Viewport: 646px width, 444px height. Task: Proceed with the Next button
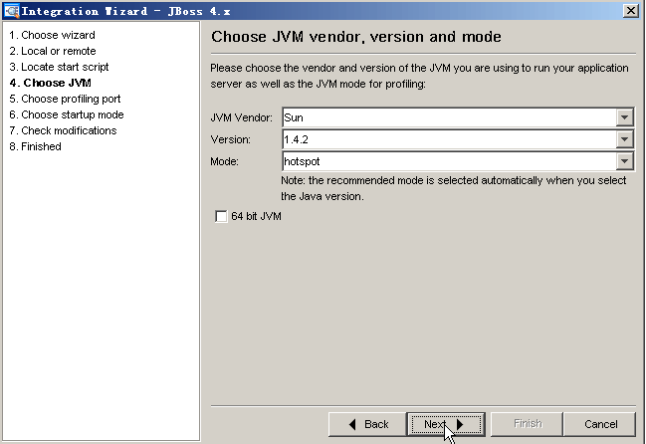[446, 424]
